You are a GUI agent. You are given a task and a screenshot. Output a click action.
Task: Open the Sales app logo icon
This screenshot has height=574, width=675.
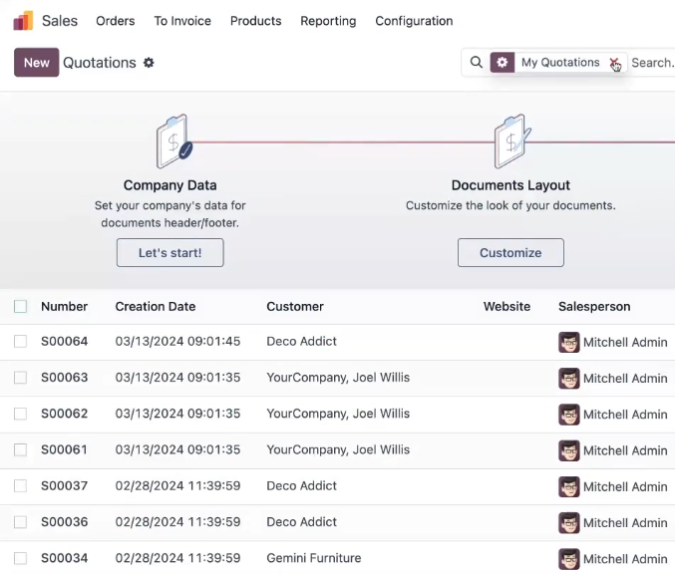[x=23, y=20]
